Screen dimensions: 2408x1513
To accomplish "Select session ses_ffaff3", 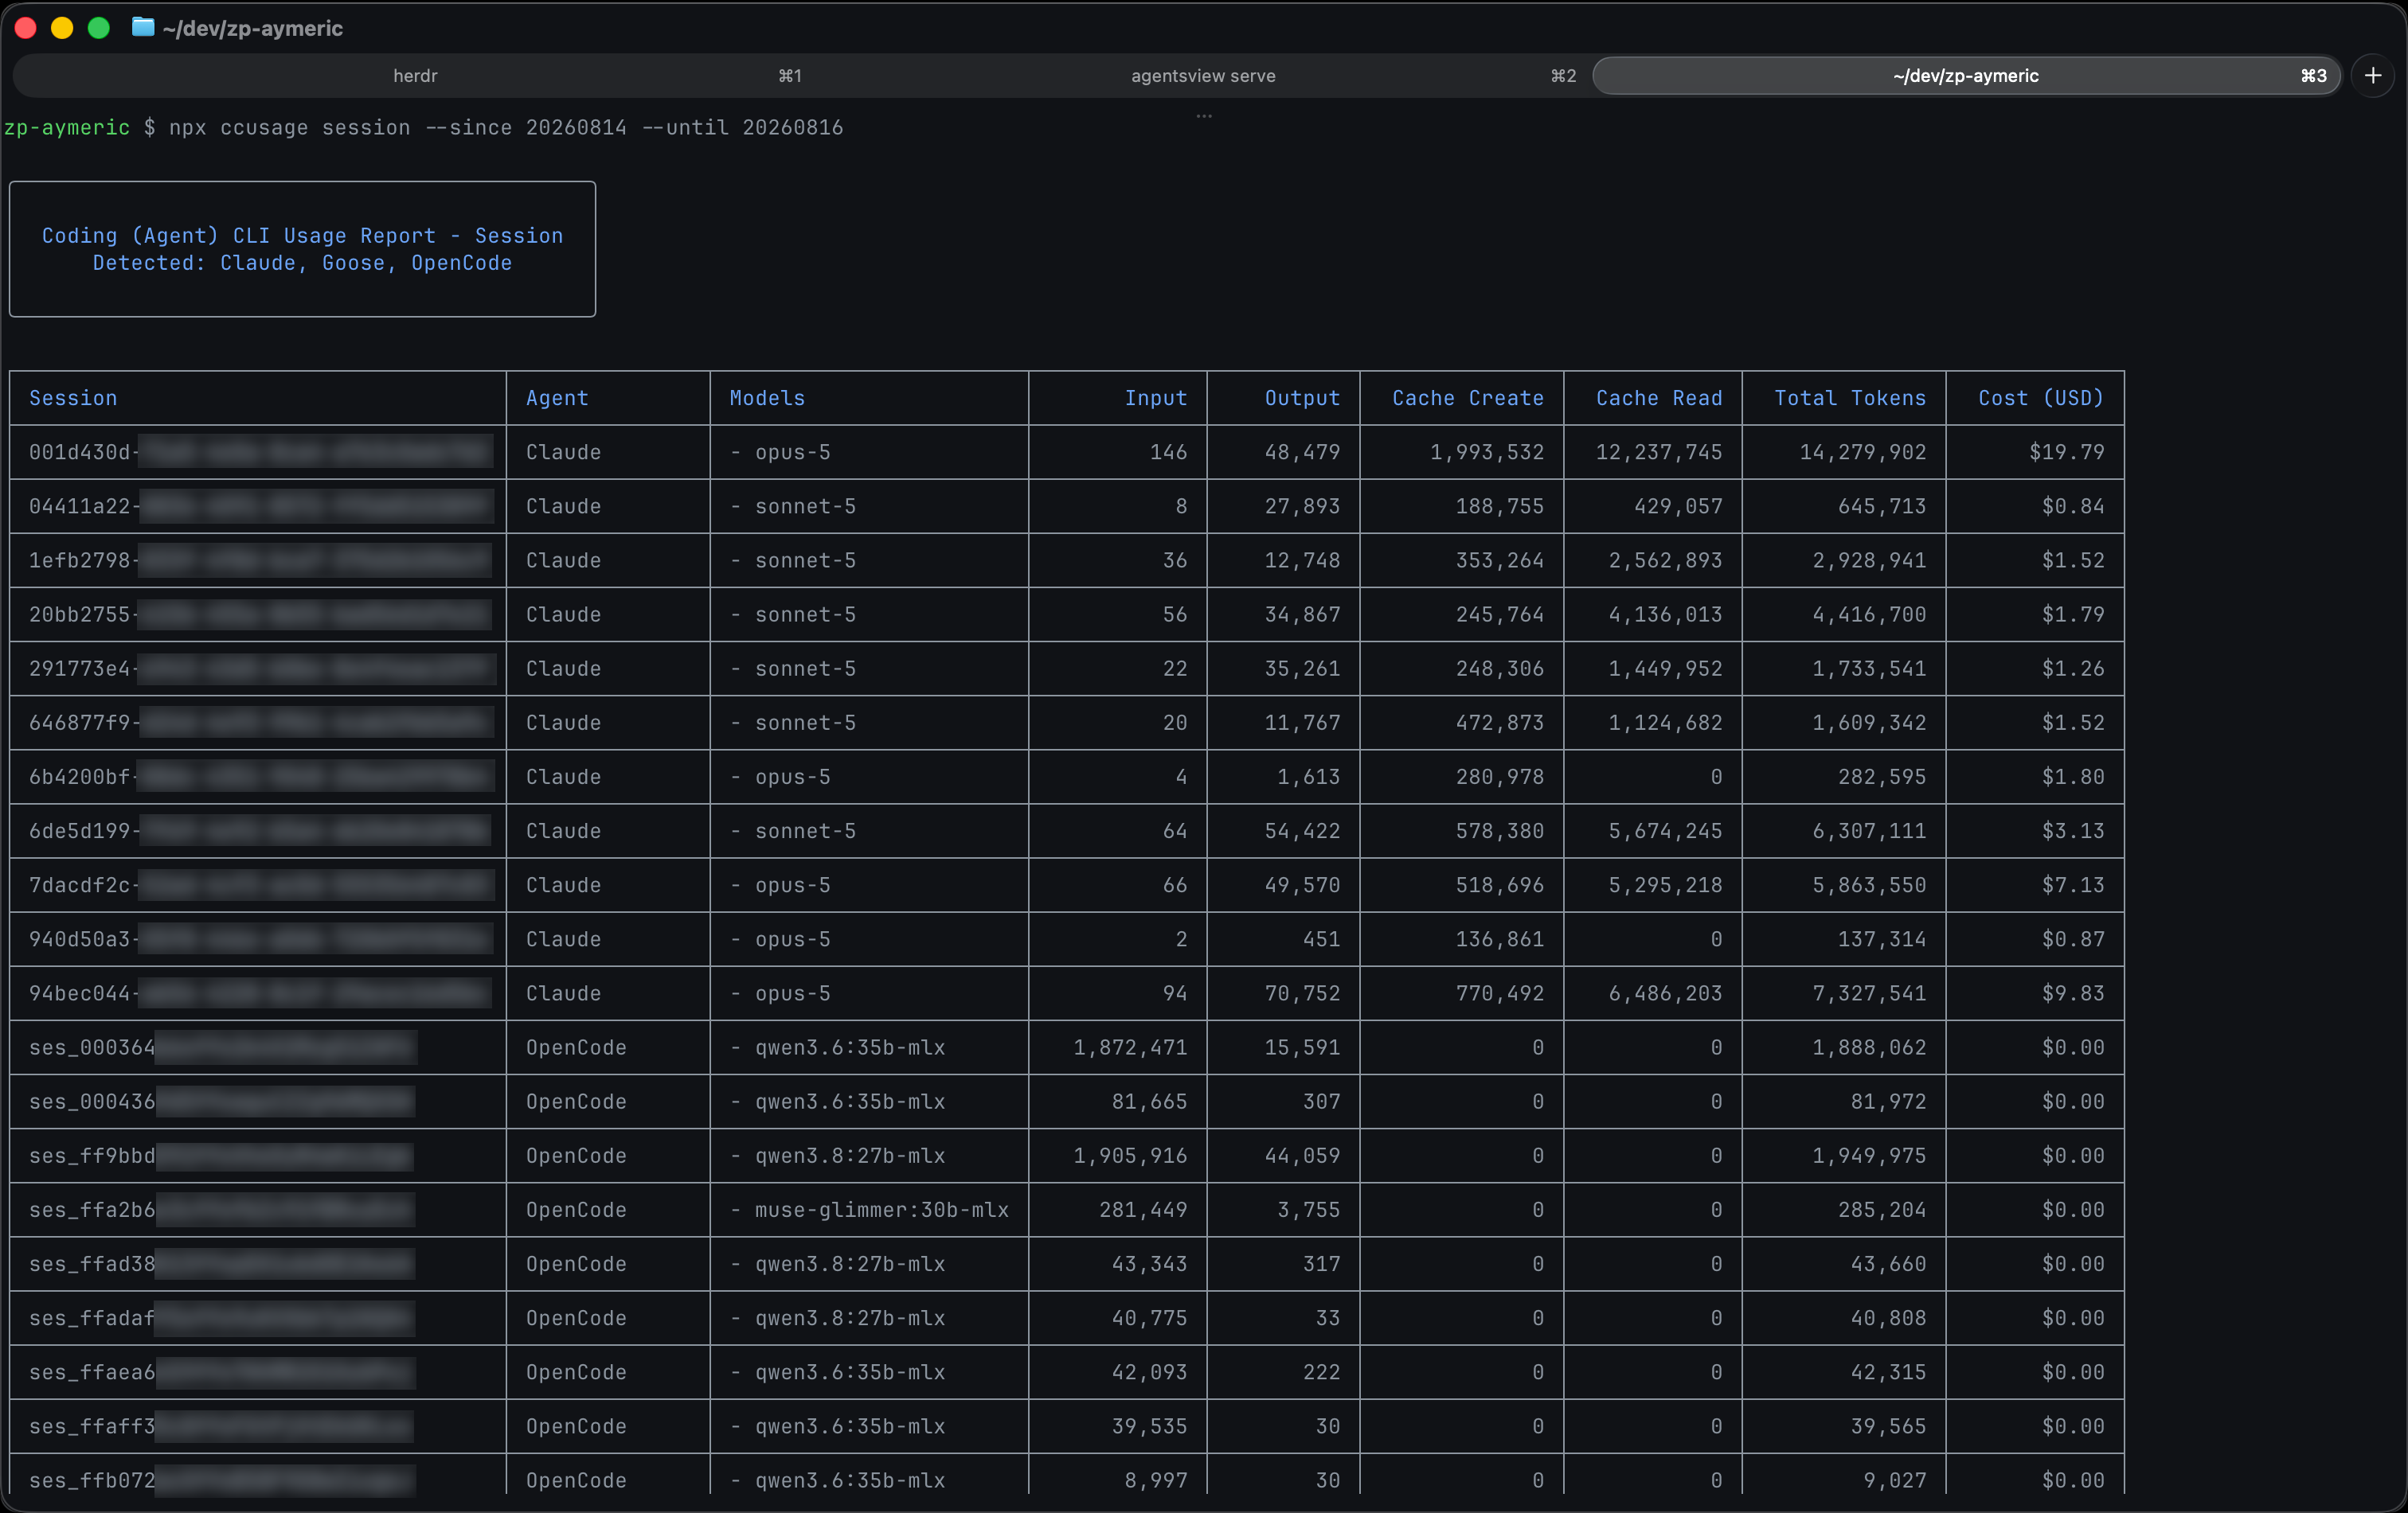I will click(x=92, y=1426).
